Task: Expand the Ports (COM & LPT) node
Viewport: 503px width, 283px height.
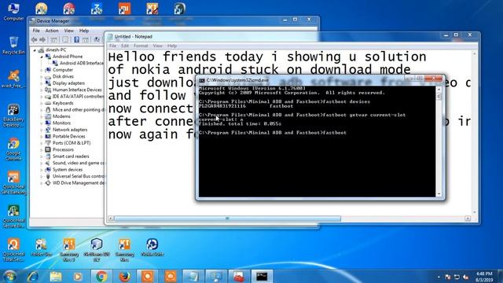Action: 42,143
